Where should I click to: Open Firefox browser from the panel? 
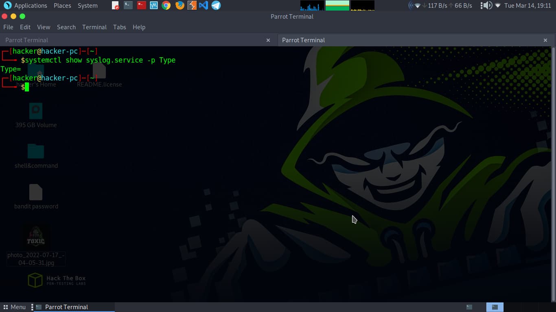point(179,6)
